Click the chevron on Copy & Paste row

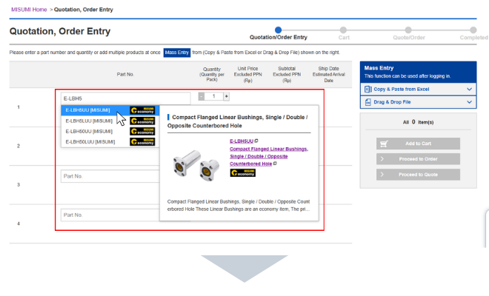click(469, 89)
